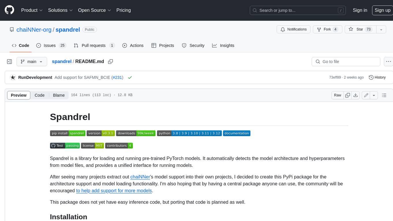Click the Notifications bell button

[x=294, y=30]
